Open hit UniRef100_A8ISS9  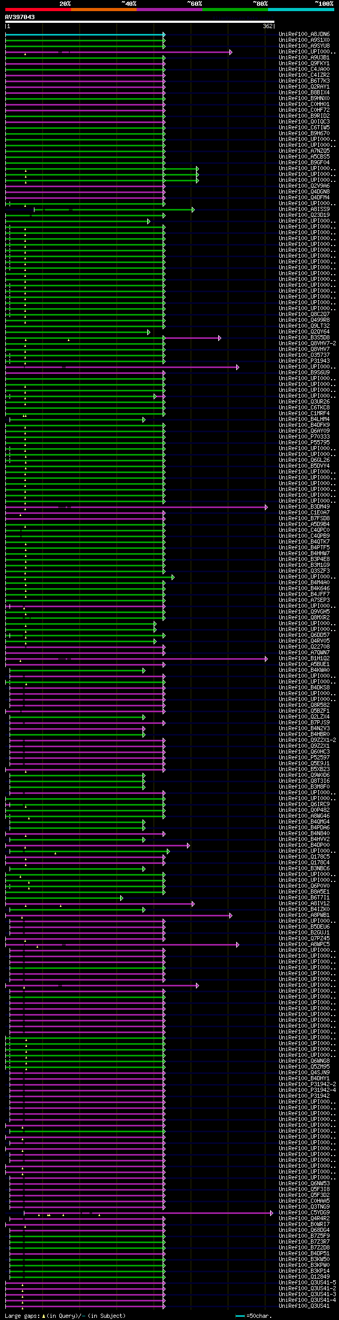304,209
